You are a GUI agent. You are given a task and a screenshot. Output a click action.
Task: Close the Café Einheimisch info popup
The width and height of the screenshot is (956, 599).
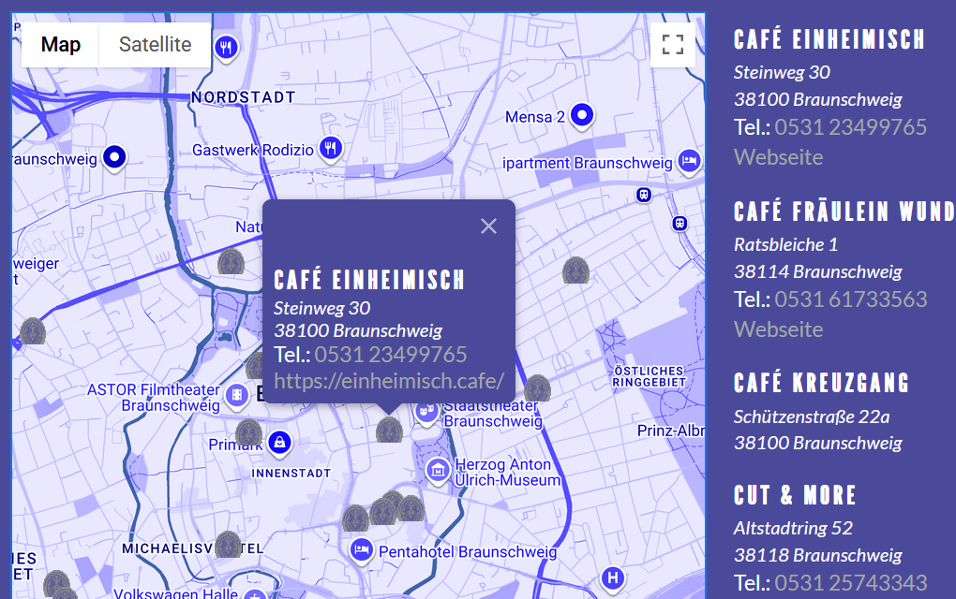(488, 226)
